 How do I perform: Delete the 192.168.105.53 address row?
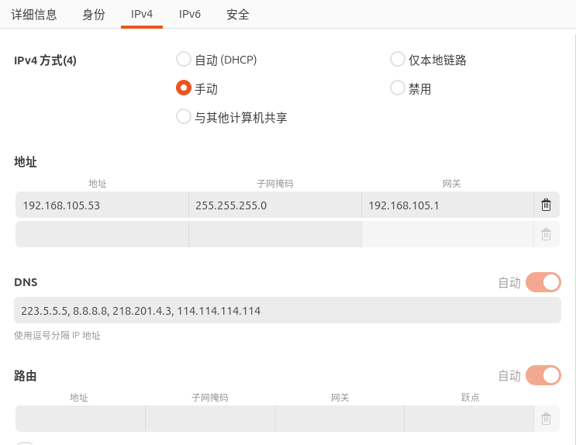point(546,205)
